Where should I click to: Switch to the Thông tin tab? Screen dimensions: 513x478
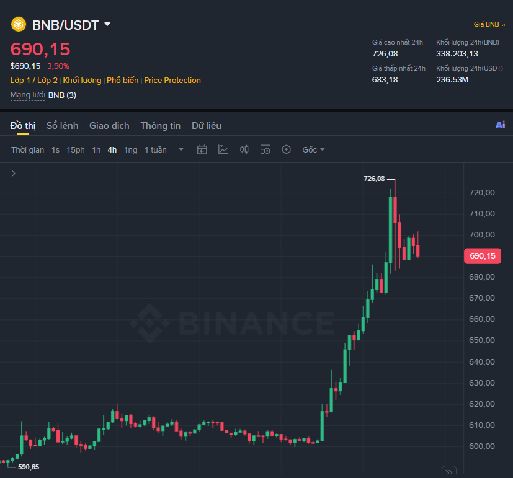(160, 126)
